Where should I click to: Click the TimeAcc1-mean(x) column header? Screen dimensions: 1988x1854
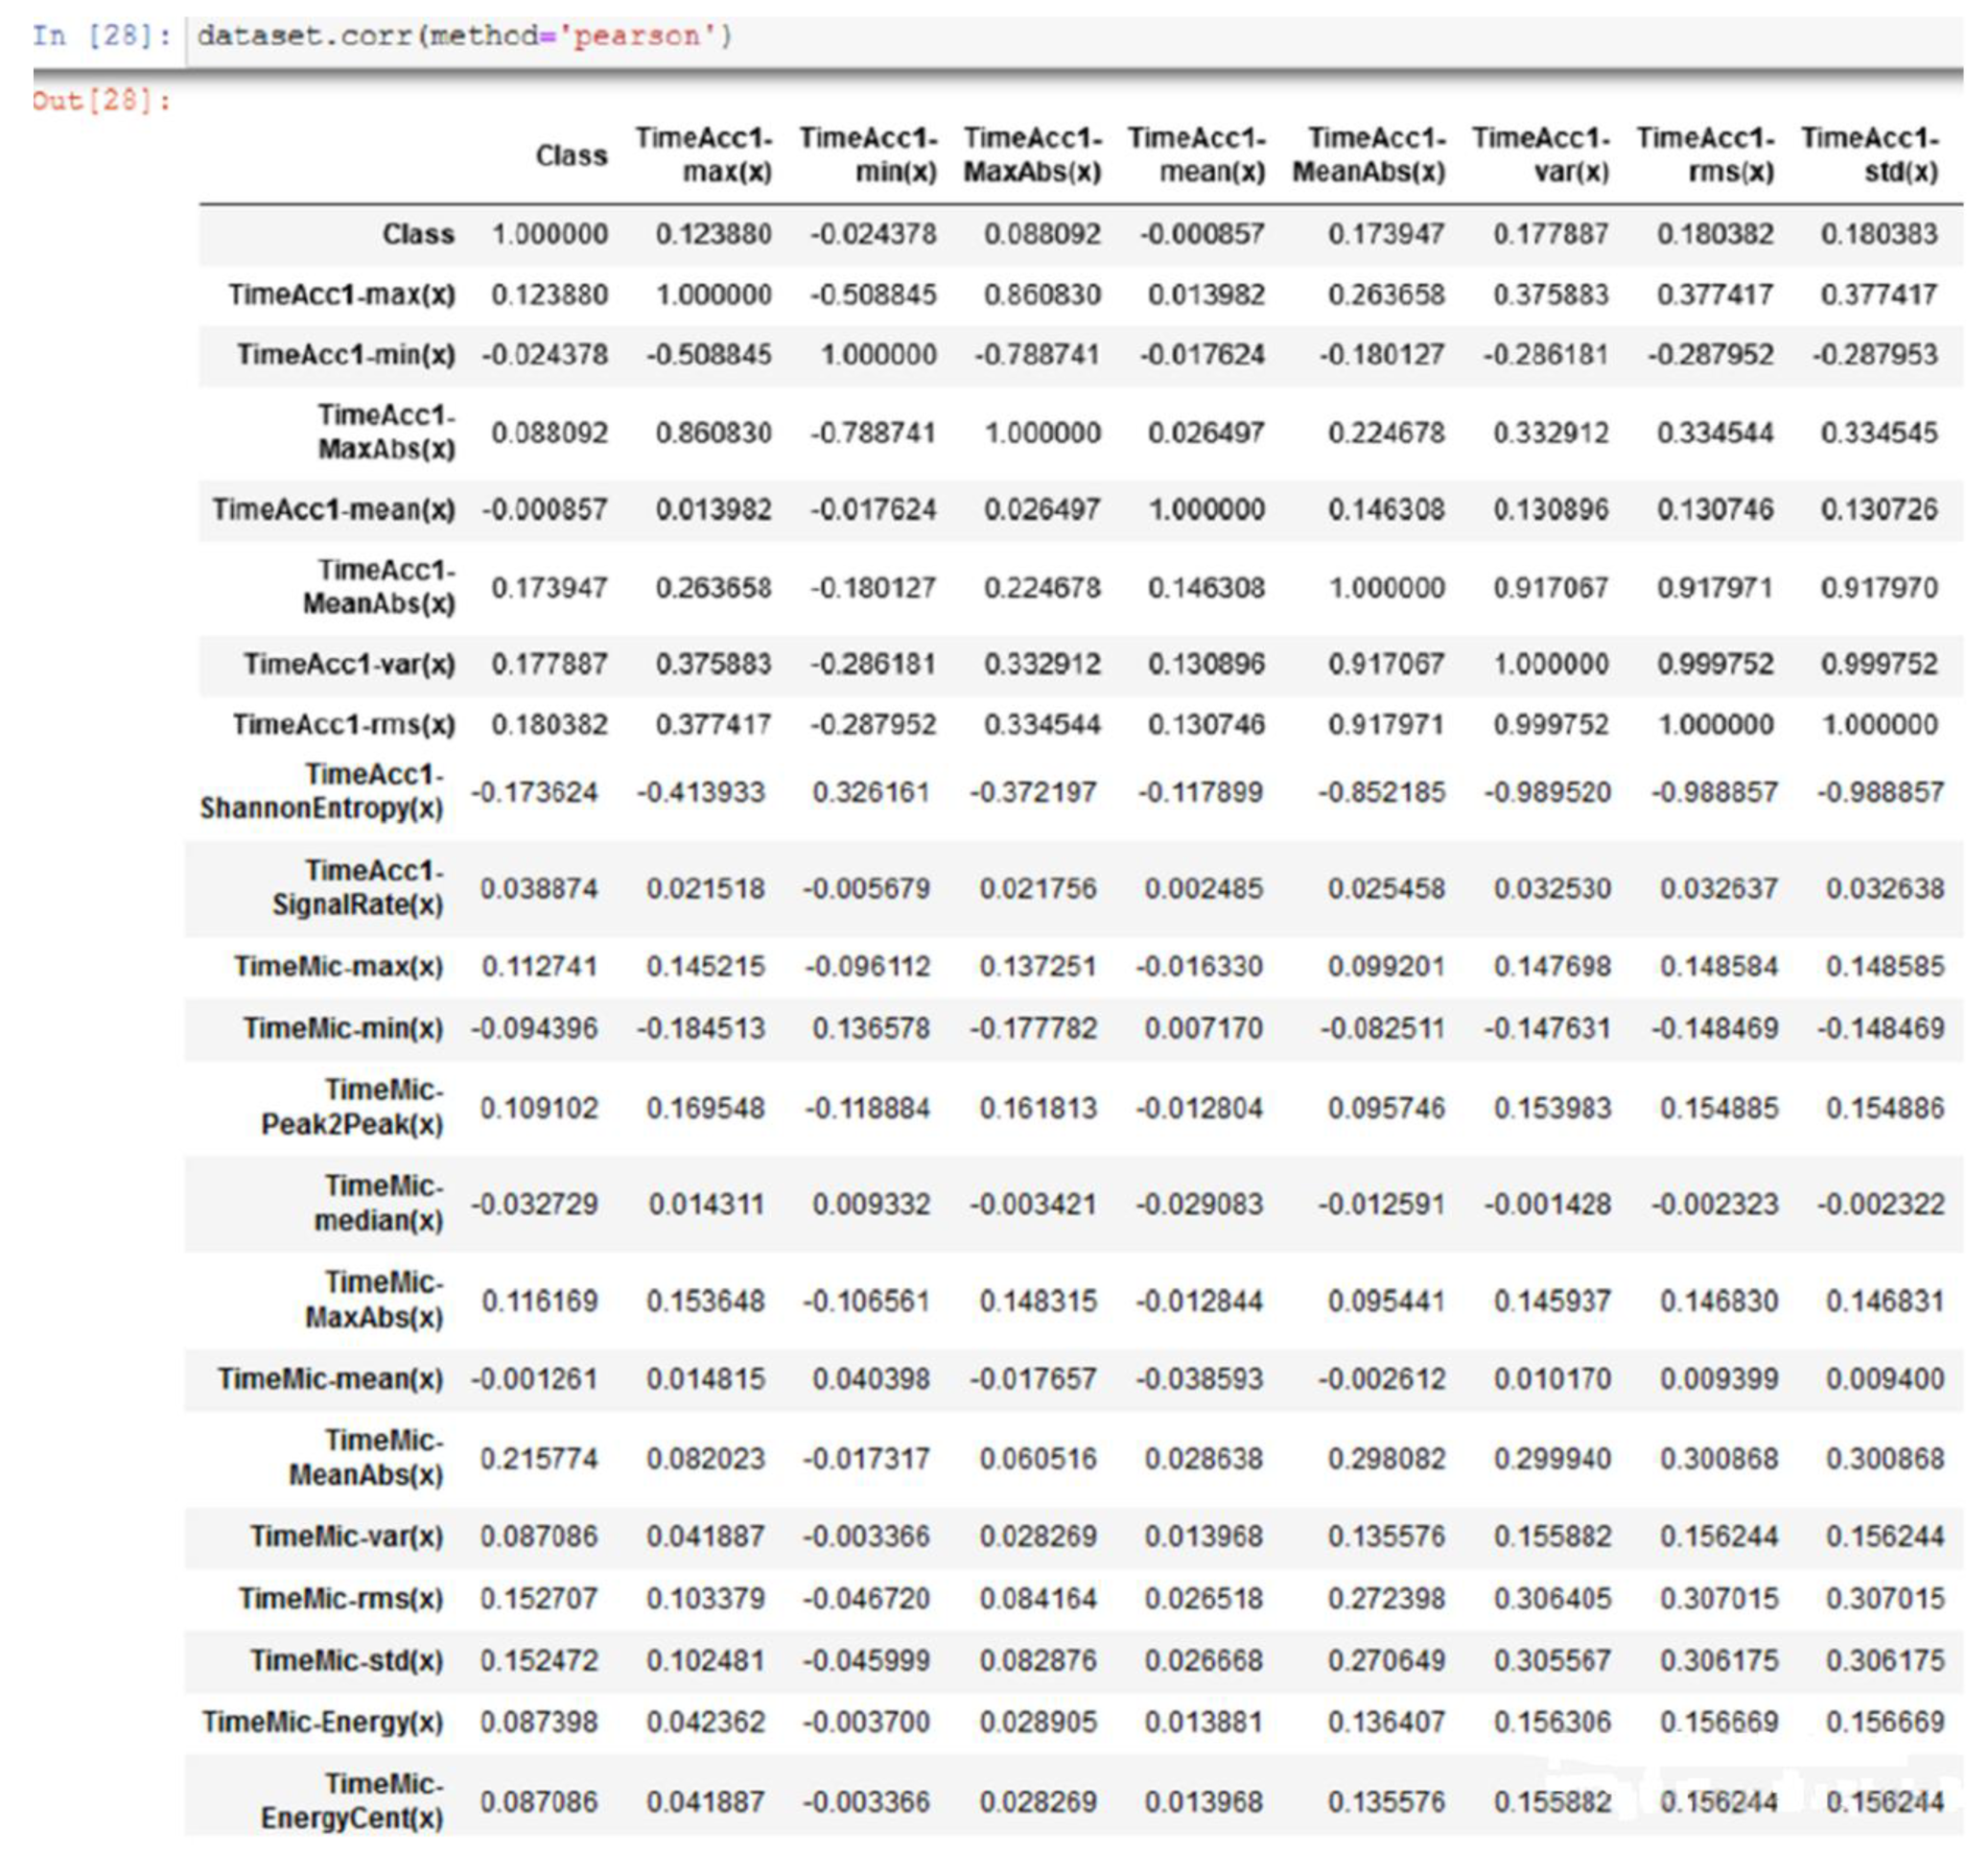1197,155
